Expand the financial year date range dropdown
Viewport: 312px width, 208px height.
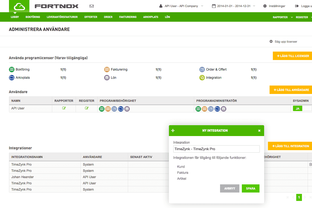tap(254, 6)
